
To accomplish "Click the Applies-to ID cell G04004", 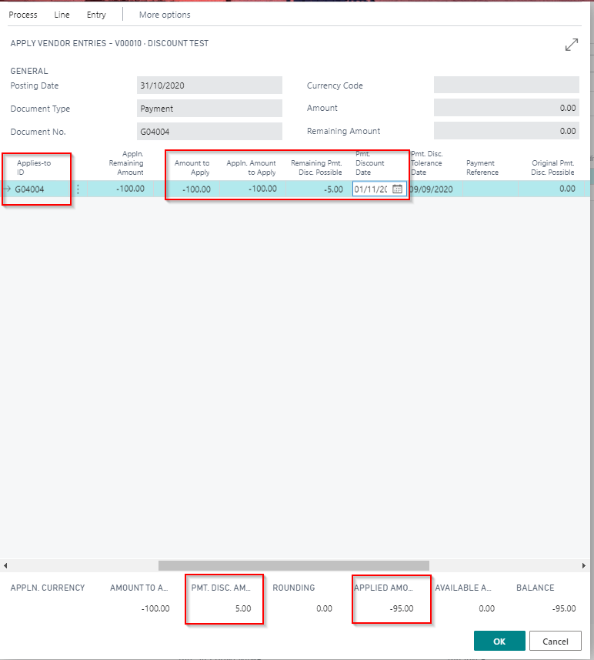I will (x=29, y=189).
